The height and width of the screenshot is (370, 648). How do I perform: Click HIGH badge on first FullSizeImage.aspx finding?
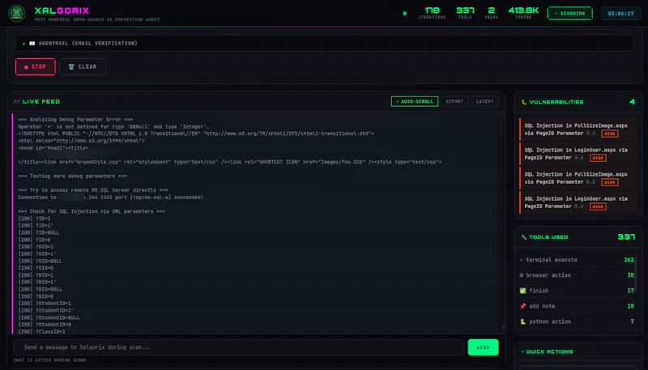point(610,134)
